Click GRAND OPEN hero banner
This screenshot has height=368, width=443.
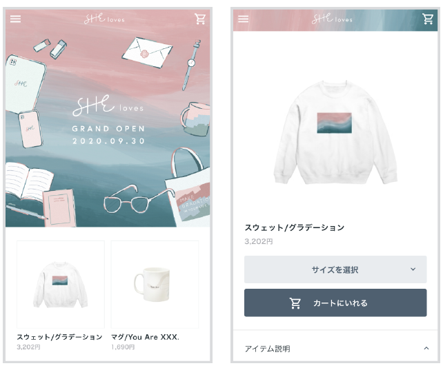(108, 118)
